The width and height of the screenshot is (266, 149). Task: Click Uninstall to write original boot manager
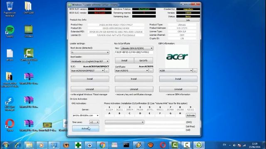click(x=90, y=89)
